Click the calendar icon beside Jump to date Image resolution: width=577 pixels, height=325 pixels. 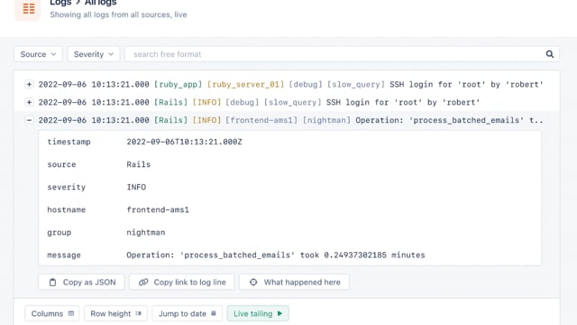pos(214,313)
